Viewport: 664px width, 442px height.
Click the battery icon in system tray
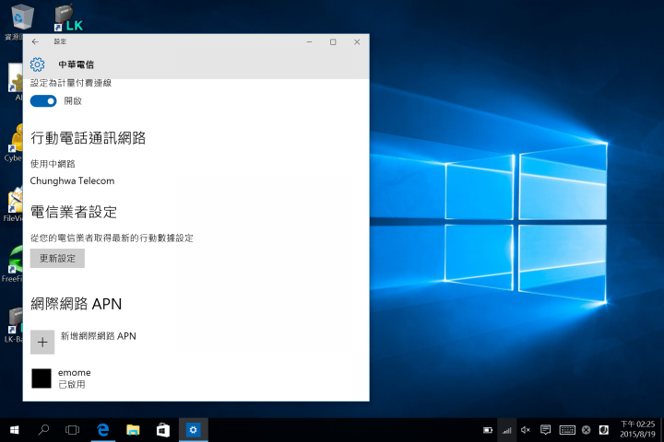(488, 430)
